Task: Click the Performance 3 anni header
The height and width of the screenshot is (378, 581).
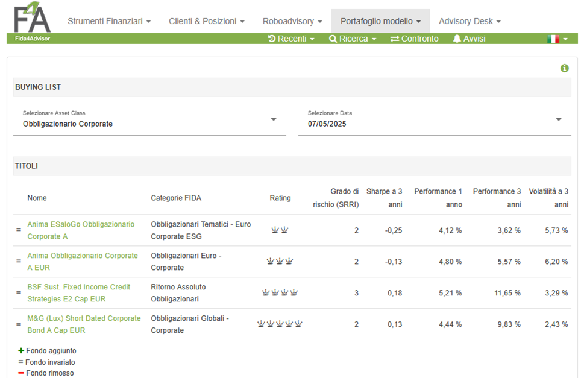Action: (497, 198)
